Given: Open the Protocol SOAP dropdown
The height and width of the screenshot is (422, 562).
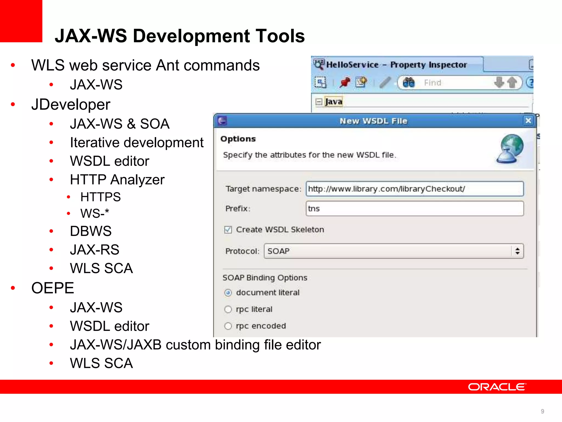Looking at the screenshot, I should coord(394,251).
